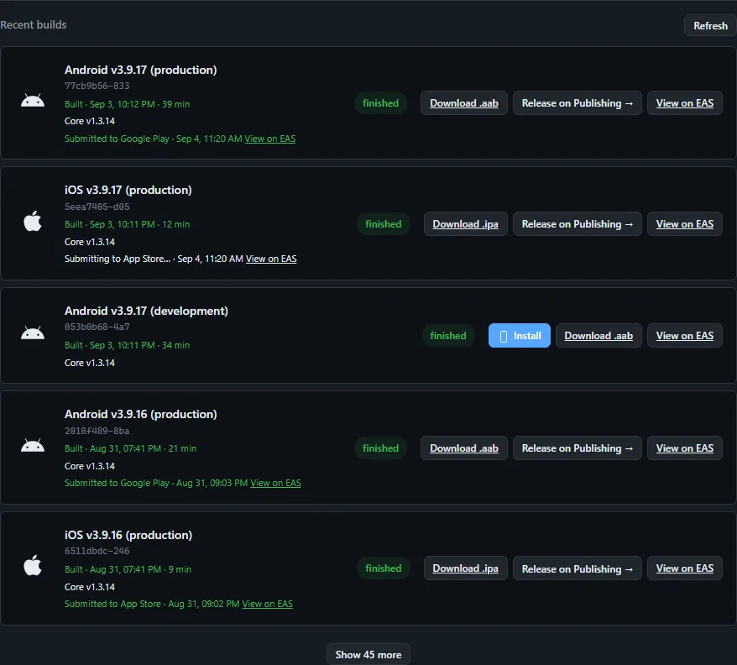
Task: Click build ID 053b0b68-4a7
Action: 97,327
